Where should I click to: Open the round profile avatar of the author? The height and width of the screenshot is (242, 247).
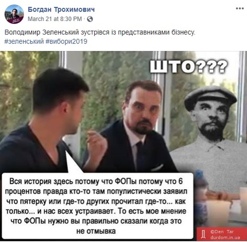pos(14,14)
